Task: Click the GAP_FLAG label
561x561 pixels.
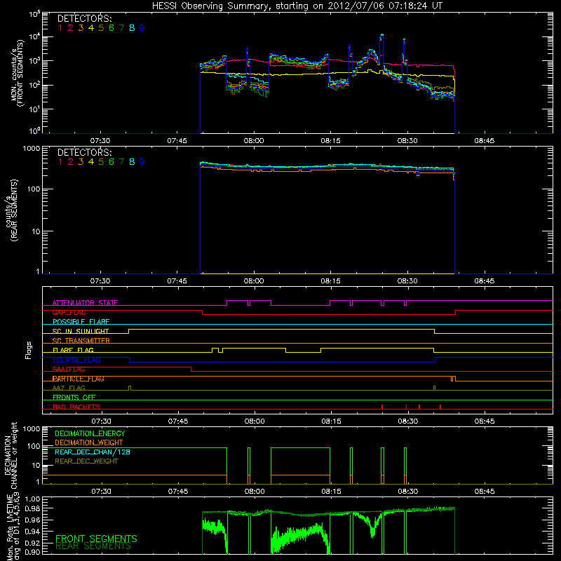Action: 69,312
